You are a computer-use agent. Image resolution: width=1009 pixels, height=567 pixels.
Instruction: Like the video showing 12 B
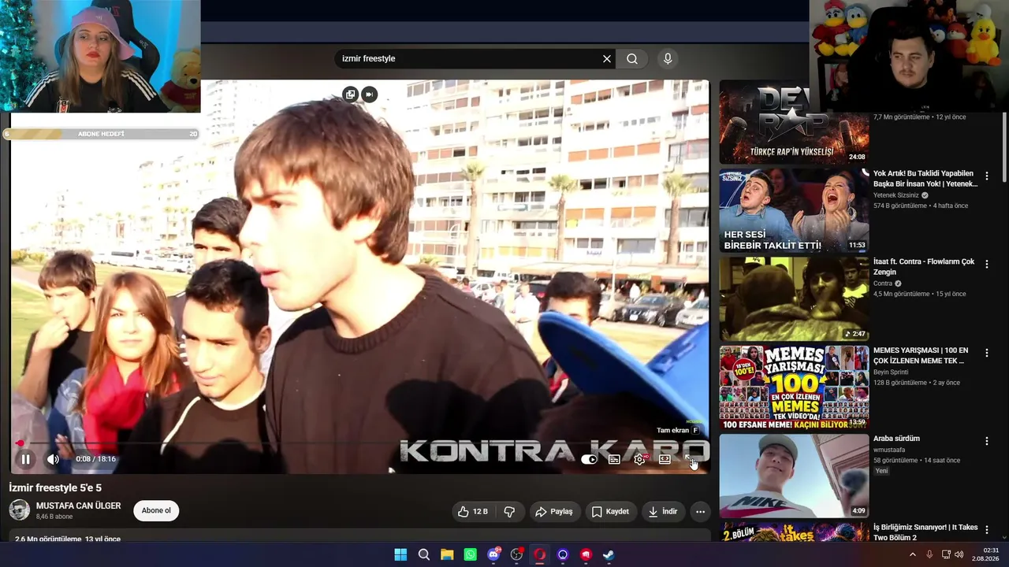(x=472, y=512)
